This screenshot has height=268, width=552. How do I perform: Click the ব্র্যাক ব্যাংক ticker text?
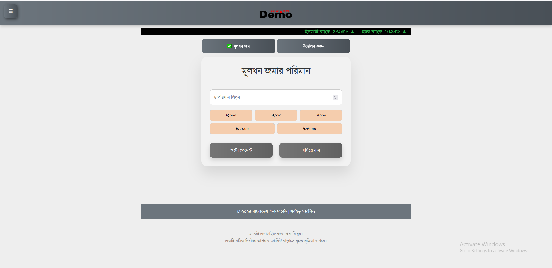[x=381, y=32]
